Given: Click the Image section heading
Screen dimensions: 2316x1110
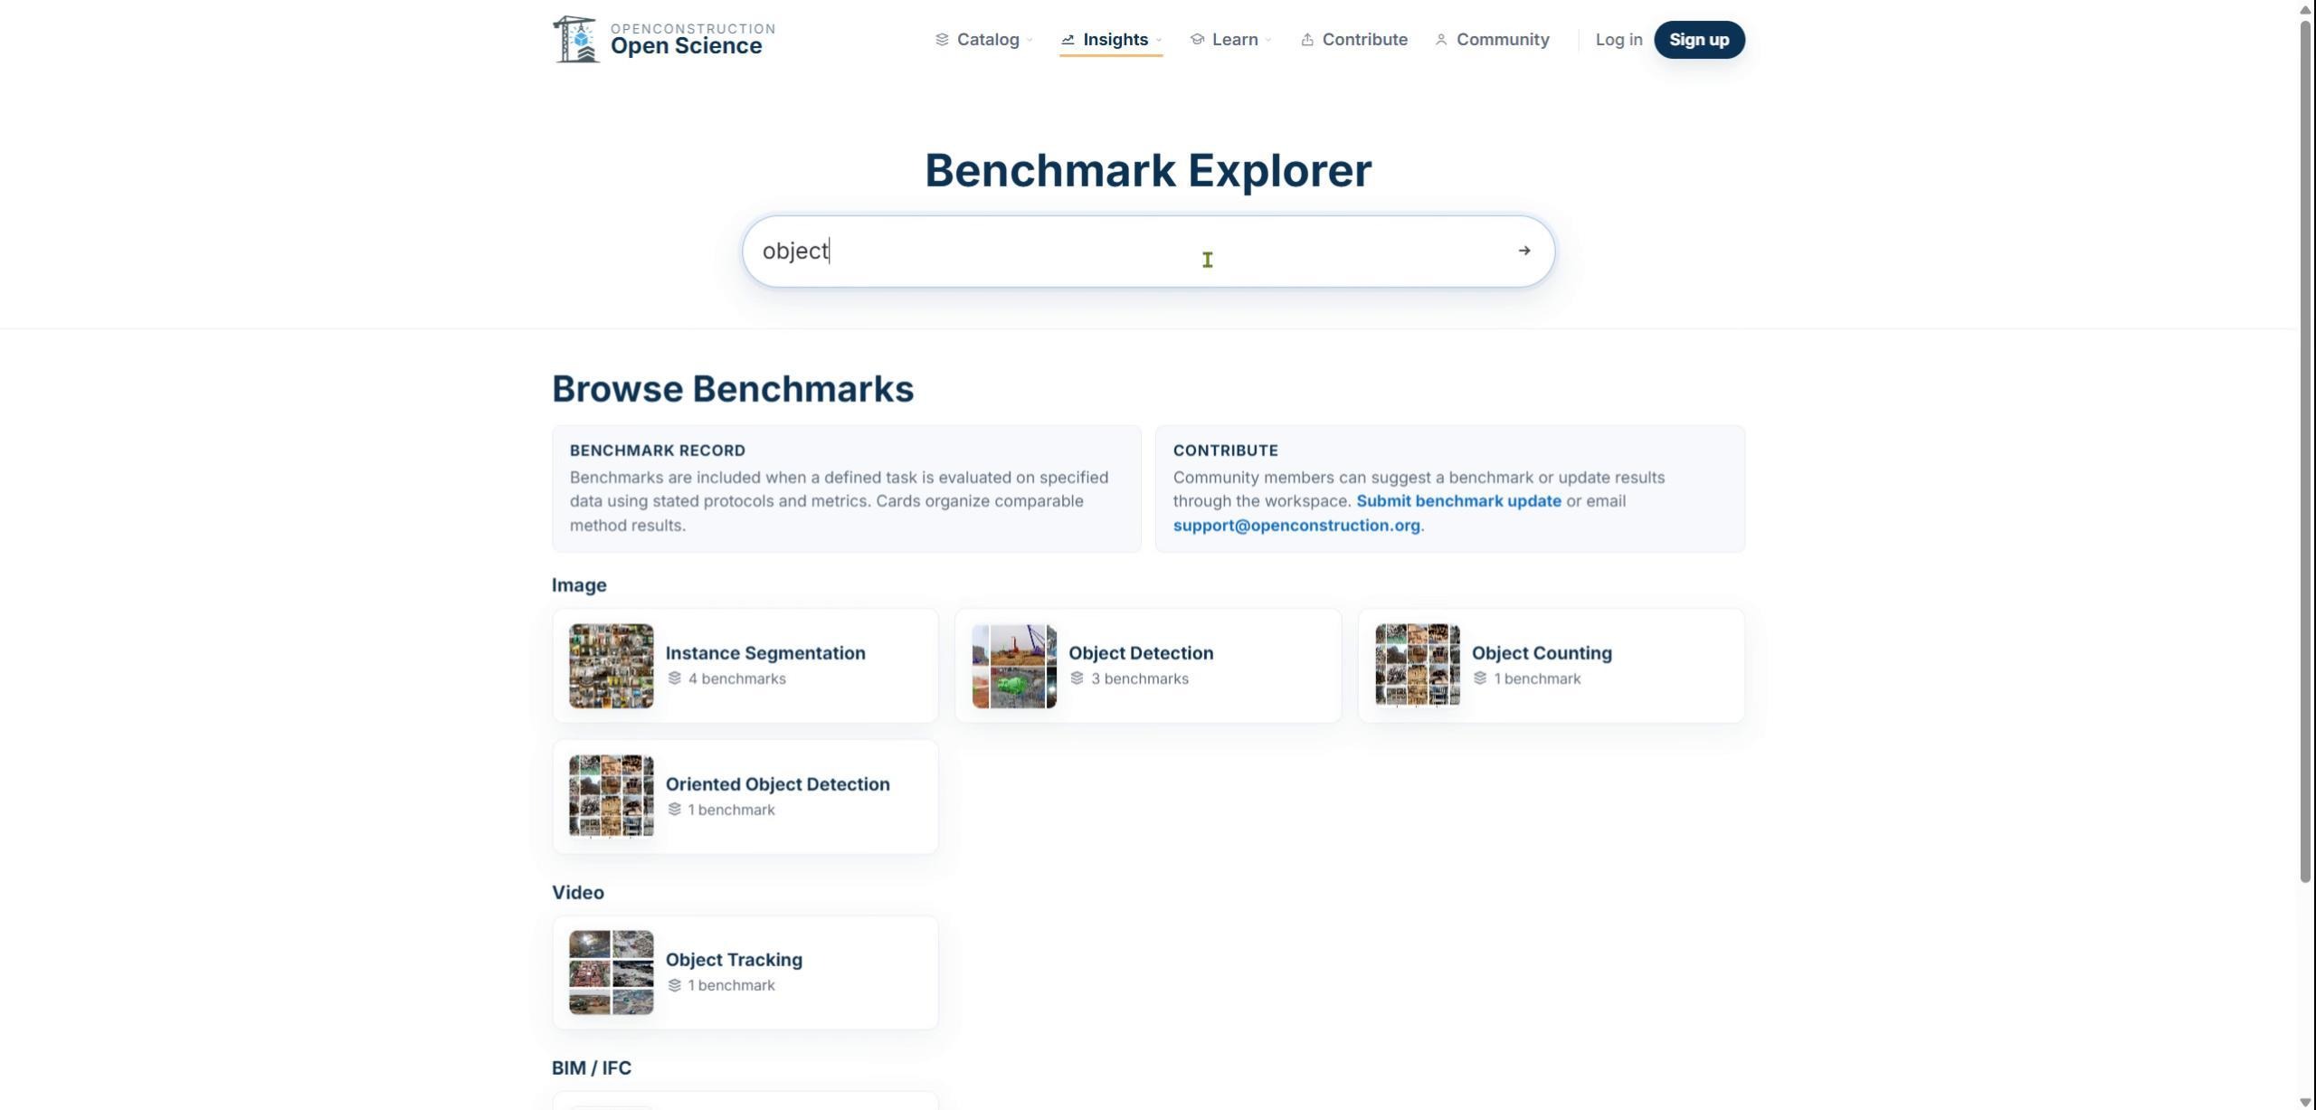Looking at the screenshot, I should coord(579,585).
